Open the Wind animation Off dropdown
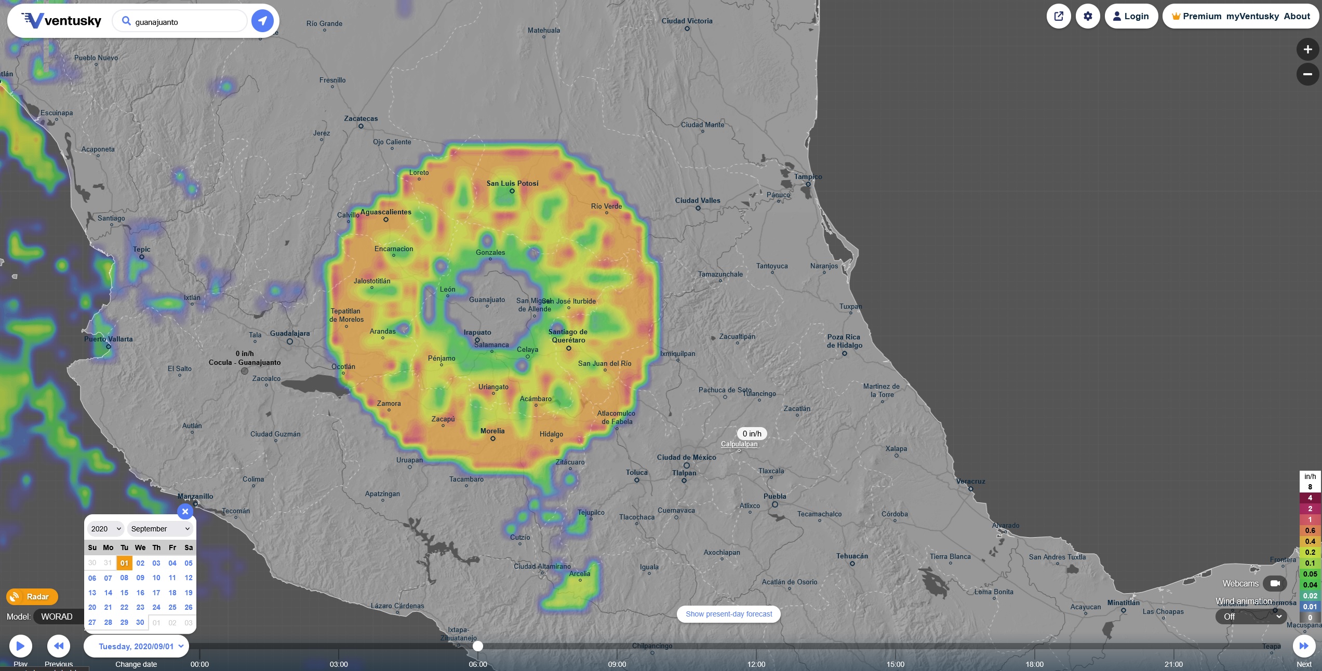Screen dimensions: 1322x671 [x=1251, y=617]
